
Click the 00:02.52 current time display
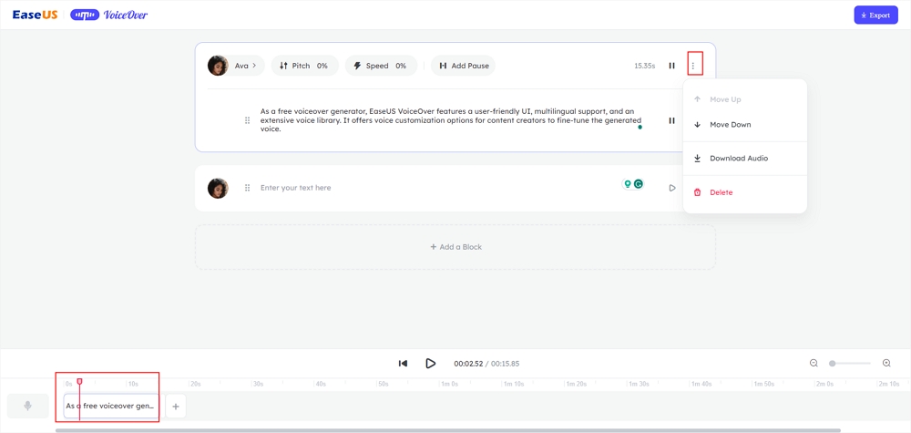tap(468, 364)
